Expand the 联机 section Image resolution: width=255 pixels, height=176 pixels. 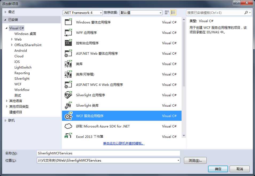coord(5,121)
